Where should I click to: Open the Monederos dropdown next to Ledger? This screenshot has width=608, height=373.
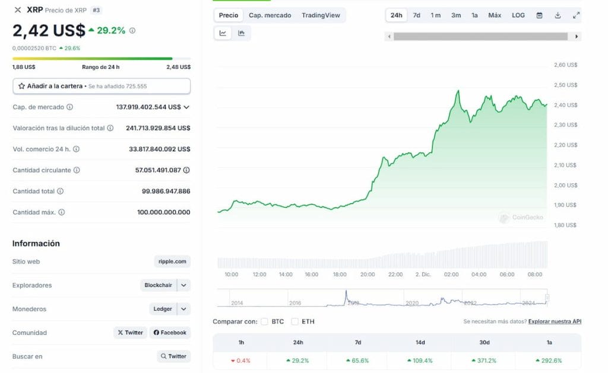[x=184, y=309]
